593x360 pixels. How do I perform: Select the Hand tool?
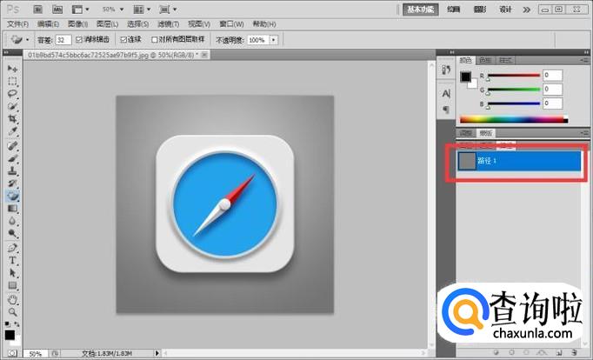(12, 300)
